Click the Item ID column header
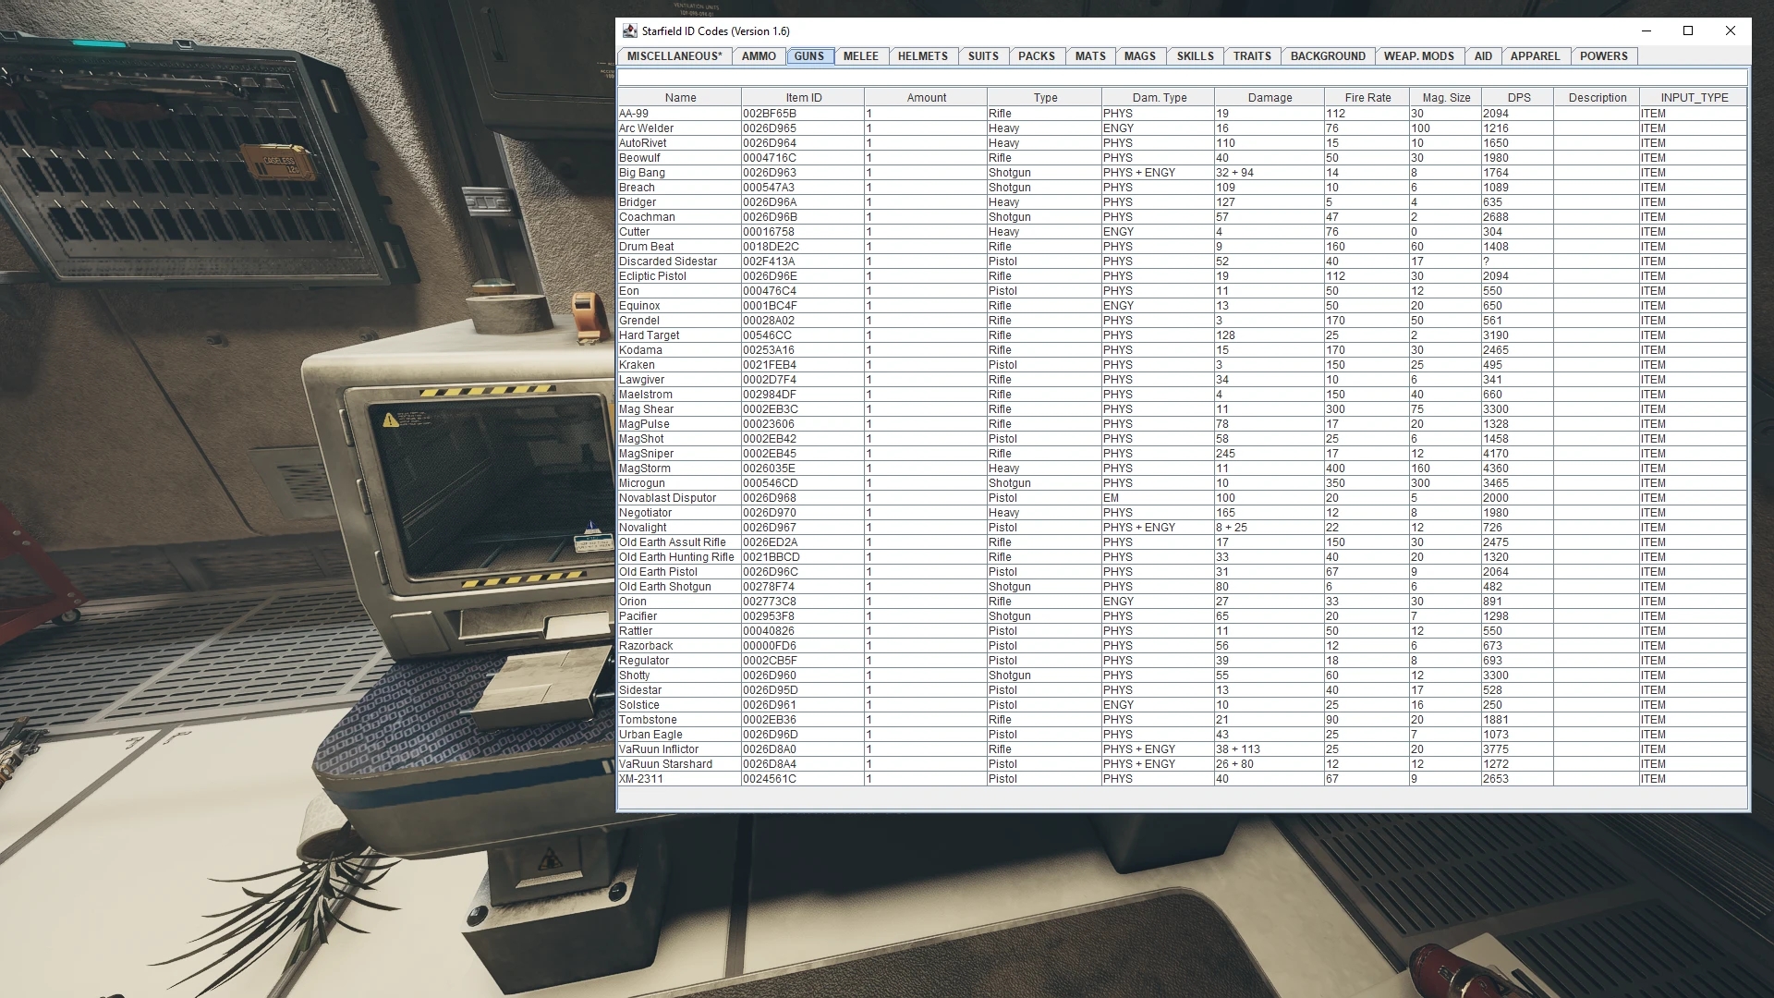The width and height of the screenshot is (1774, 998). tap(803, 98)
